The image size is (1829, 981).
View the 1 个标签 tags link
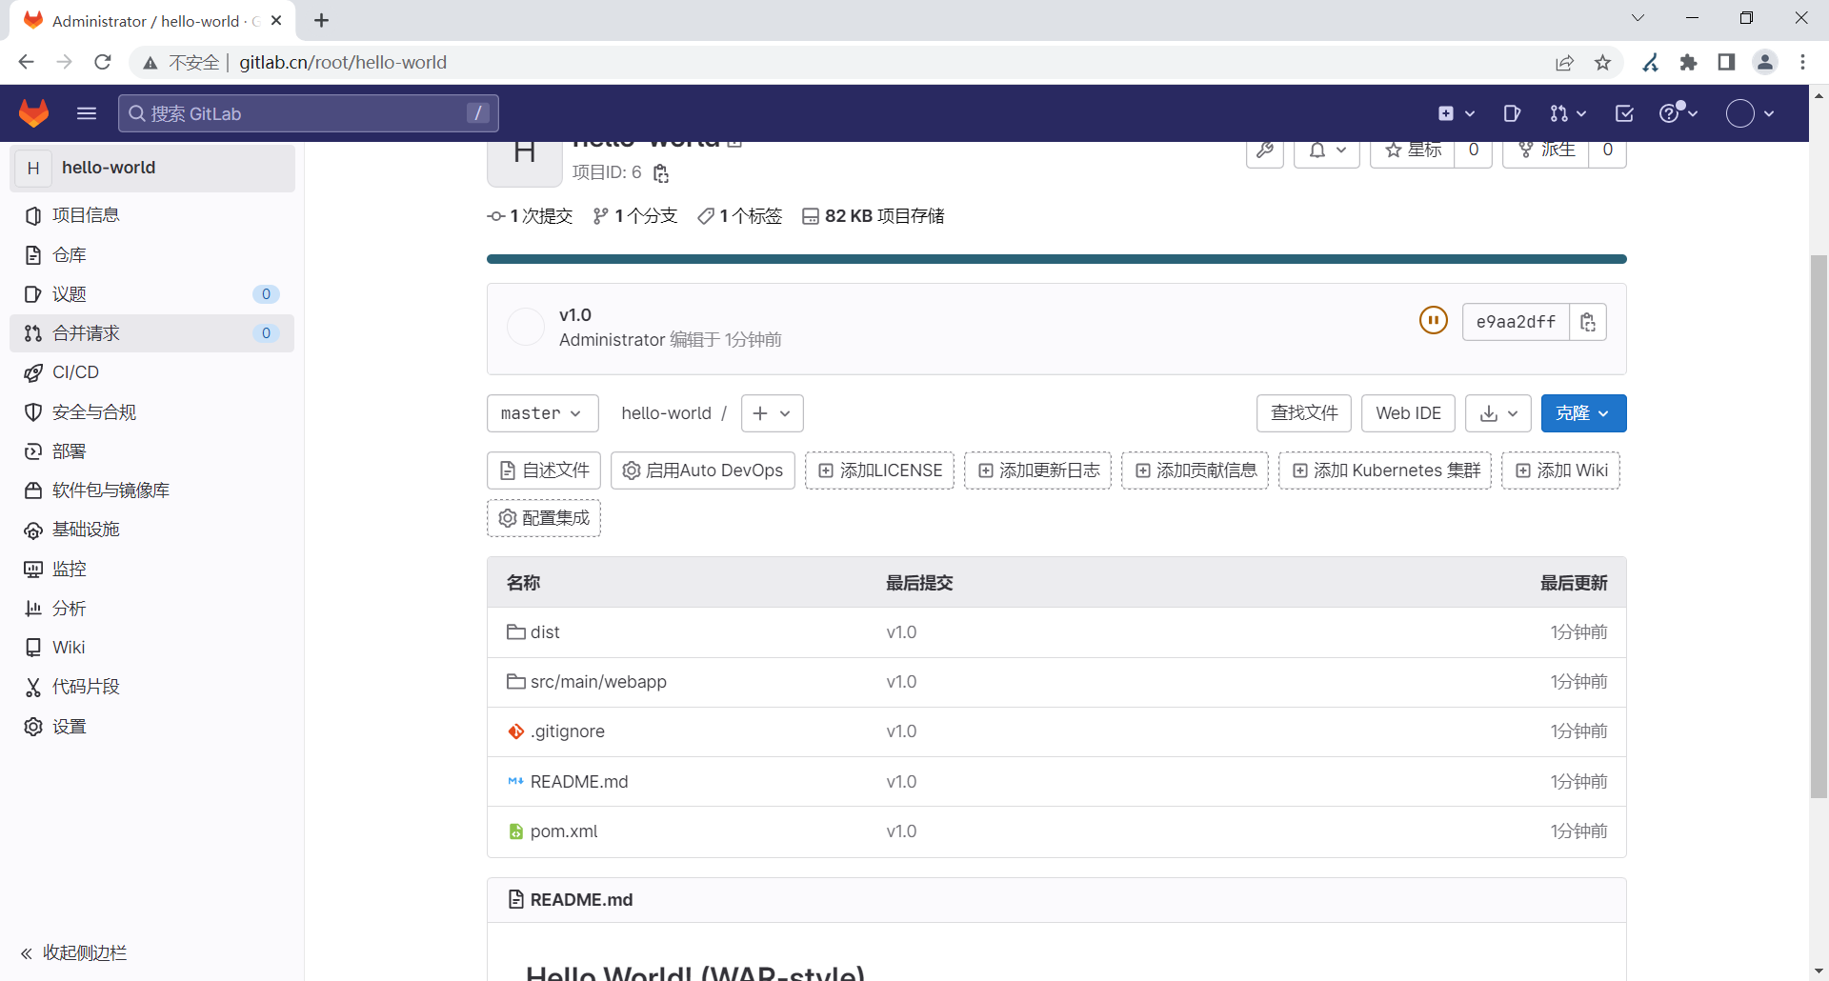[x=740, y=216]
